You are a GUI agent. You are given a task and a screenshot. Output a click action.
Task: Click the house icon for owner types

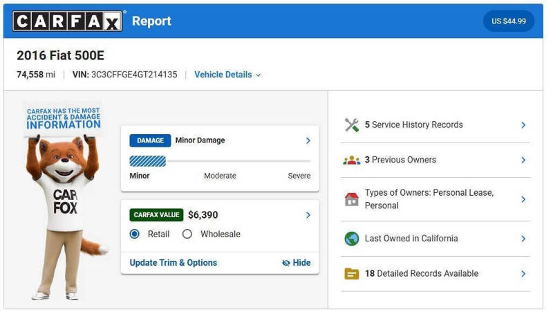click(x=352, y=199)
